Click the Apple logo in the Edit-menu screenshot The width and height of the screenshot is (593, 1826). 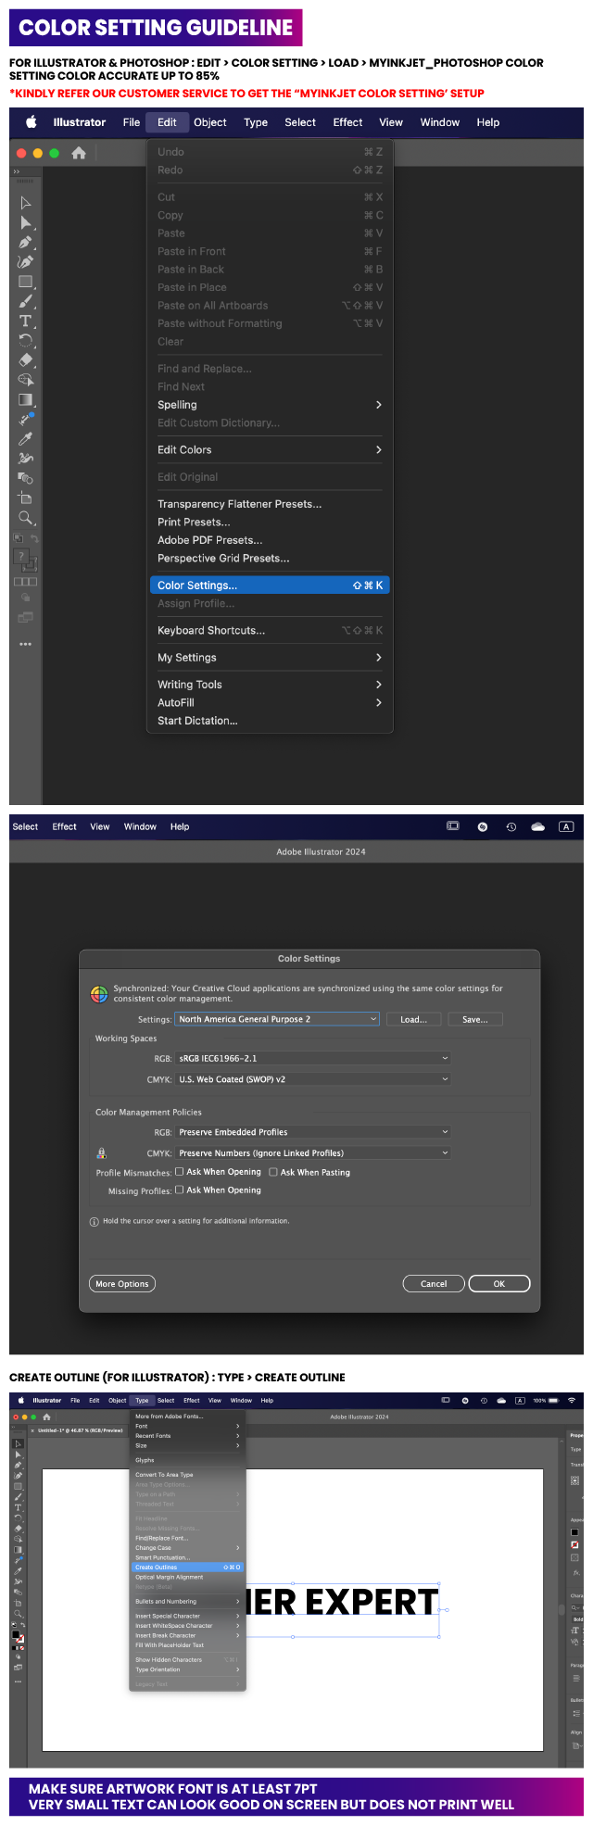pyautogui.click(x=32, y=122)
